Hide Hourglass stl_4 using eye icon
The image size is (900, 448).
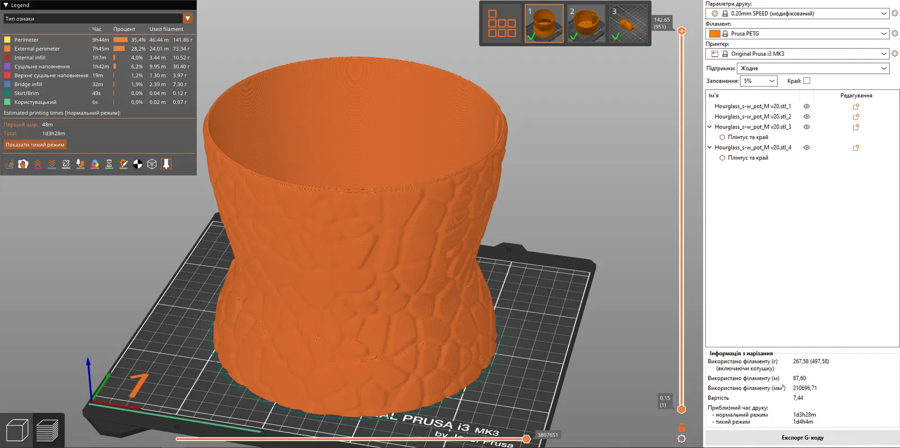point(807,148)
